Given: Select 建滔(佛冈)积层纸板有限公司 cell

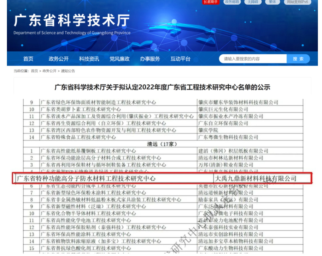Looking at the screenshot, I should pyautogui.click(x=250, y=151).
